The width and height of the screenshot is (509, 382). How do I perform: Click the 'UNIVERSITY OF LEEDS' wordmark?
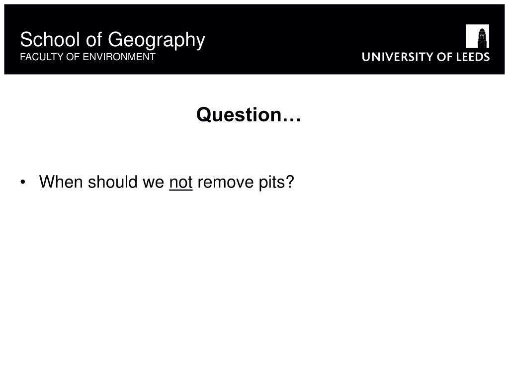(425, 57)
